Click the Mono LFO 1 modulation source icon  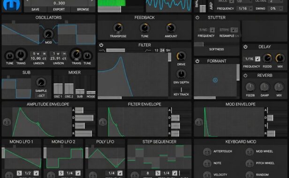pyautogui.click(x=9, y=175)
